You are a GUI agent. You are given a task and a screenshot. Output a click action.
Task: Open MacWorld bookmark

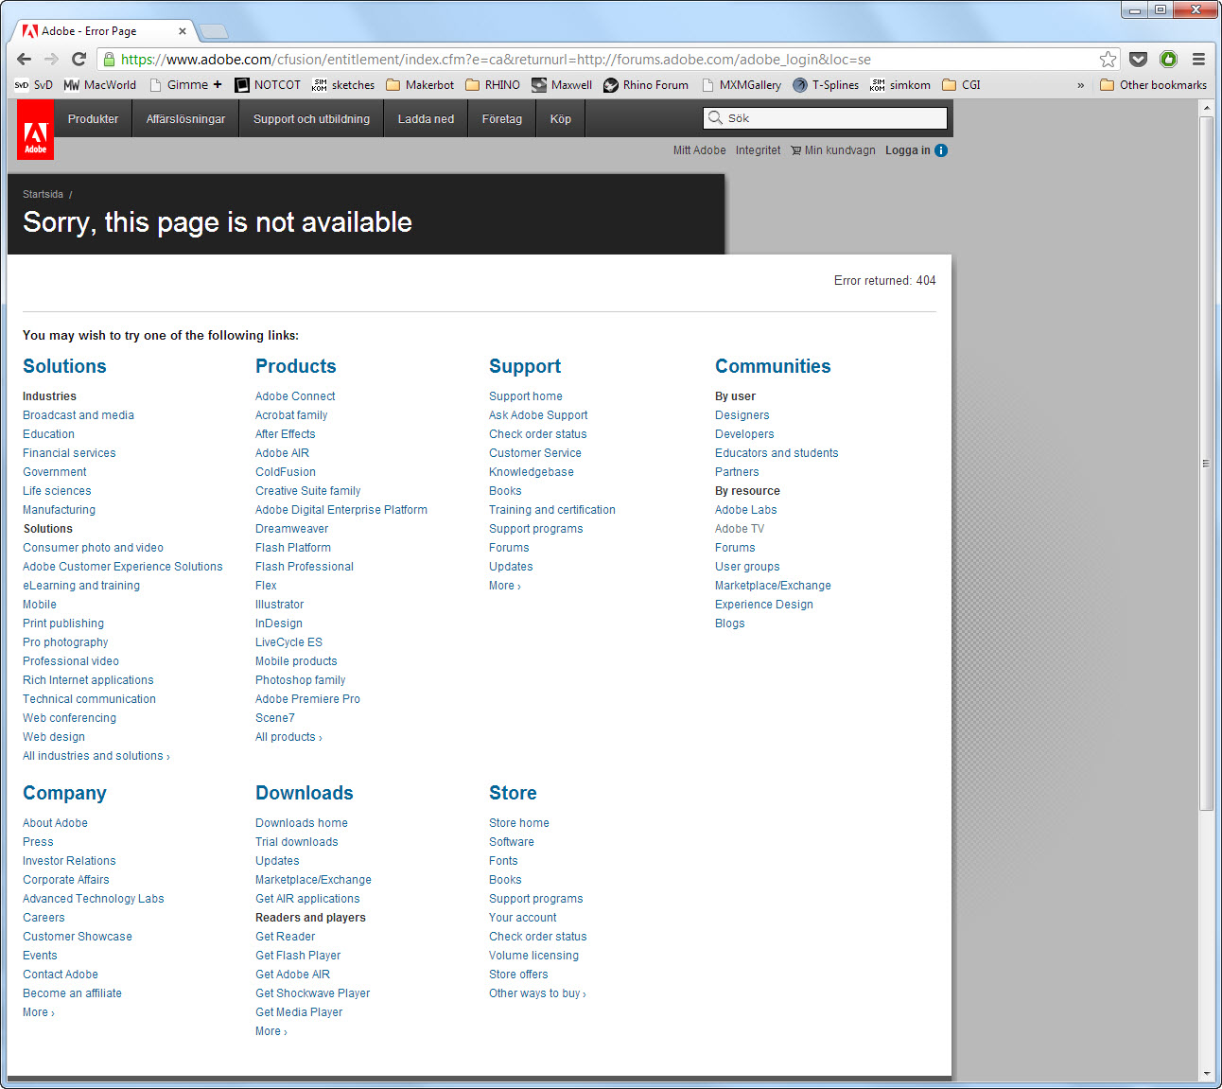coord(100,85)
